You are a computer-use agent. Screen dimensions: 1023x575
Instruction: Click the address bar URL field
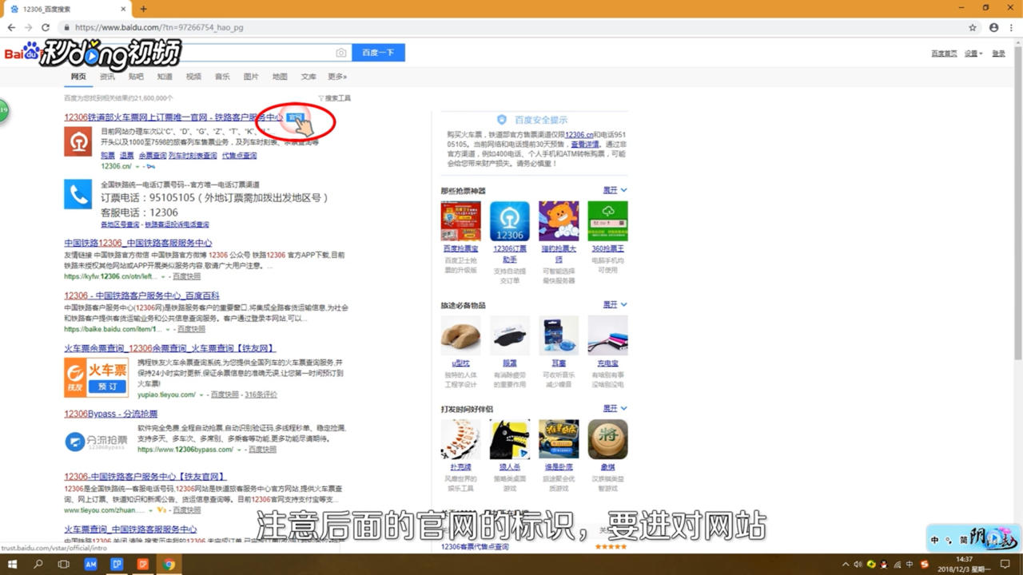pyautogui.click(x=511, y=27)
